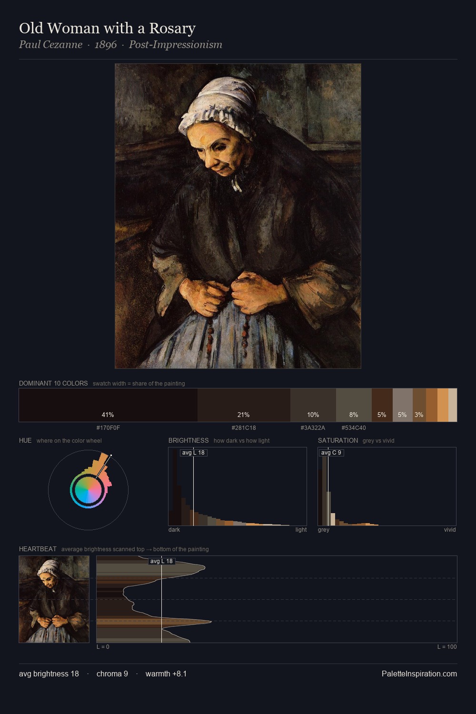Click the 'avg C 9' label in Saturation chart

331,453
